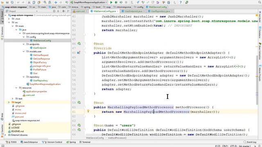The width and height of the screenshot is (262, 147).
Task: Click the override gutter icon on line 48
Action: 79,53
